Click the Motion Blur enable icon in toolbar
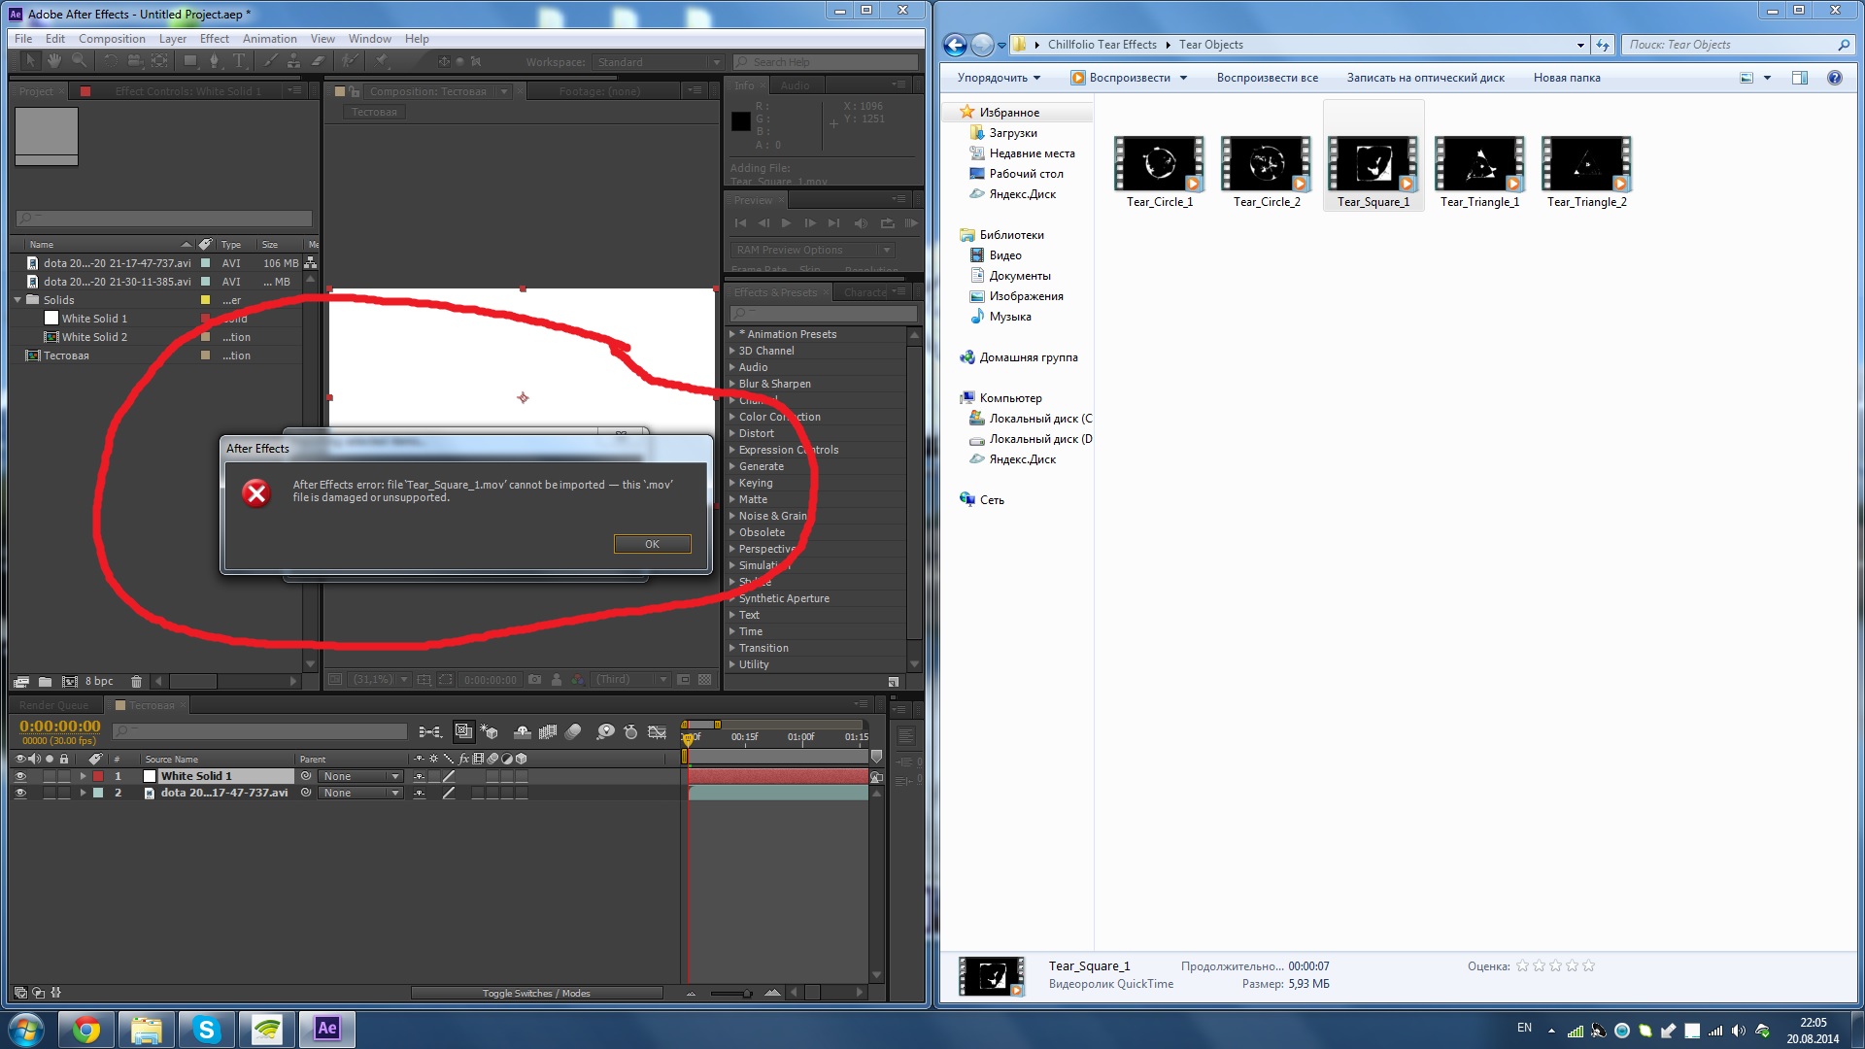The height and width of the screenshot is (1049, 1865). click(x=575, y=734)
